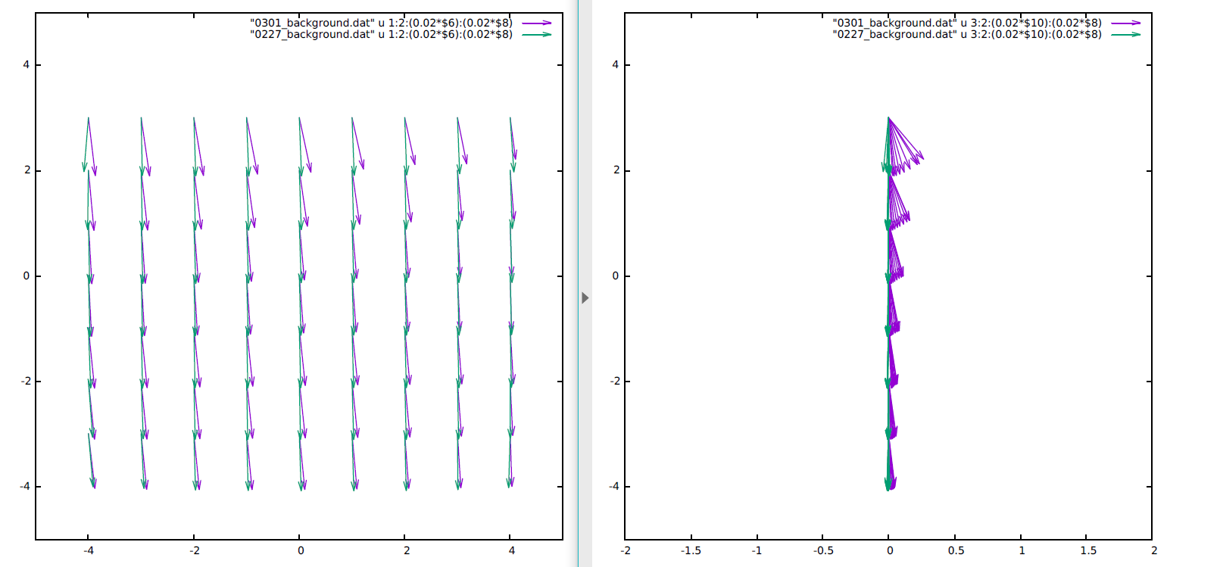Click the -1.5 x-axis label on right plot

pos(691,551)
